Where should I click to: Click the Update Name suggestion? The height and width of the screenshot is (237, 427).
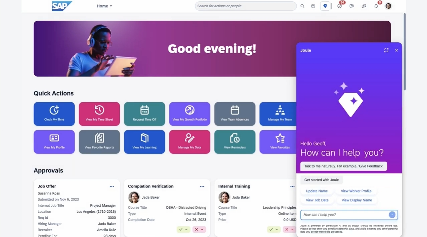click(317, 191)
